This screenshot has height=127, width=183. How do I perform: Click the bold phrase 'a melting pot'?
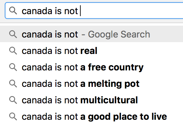point(110,84)
